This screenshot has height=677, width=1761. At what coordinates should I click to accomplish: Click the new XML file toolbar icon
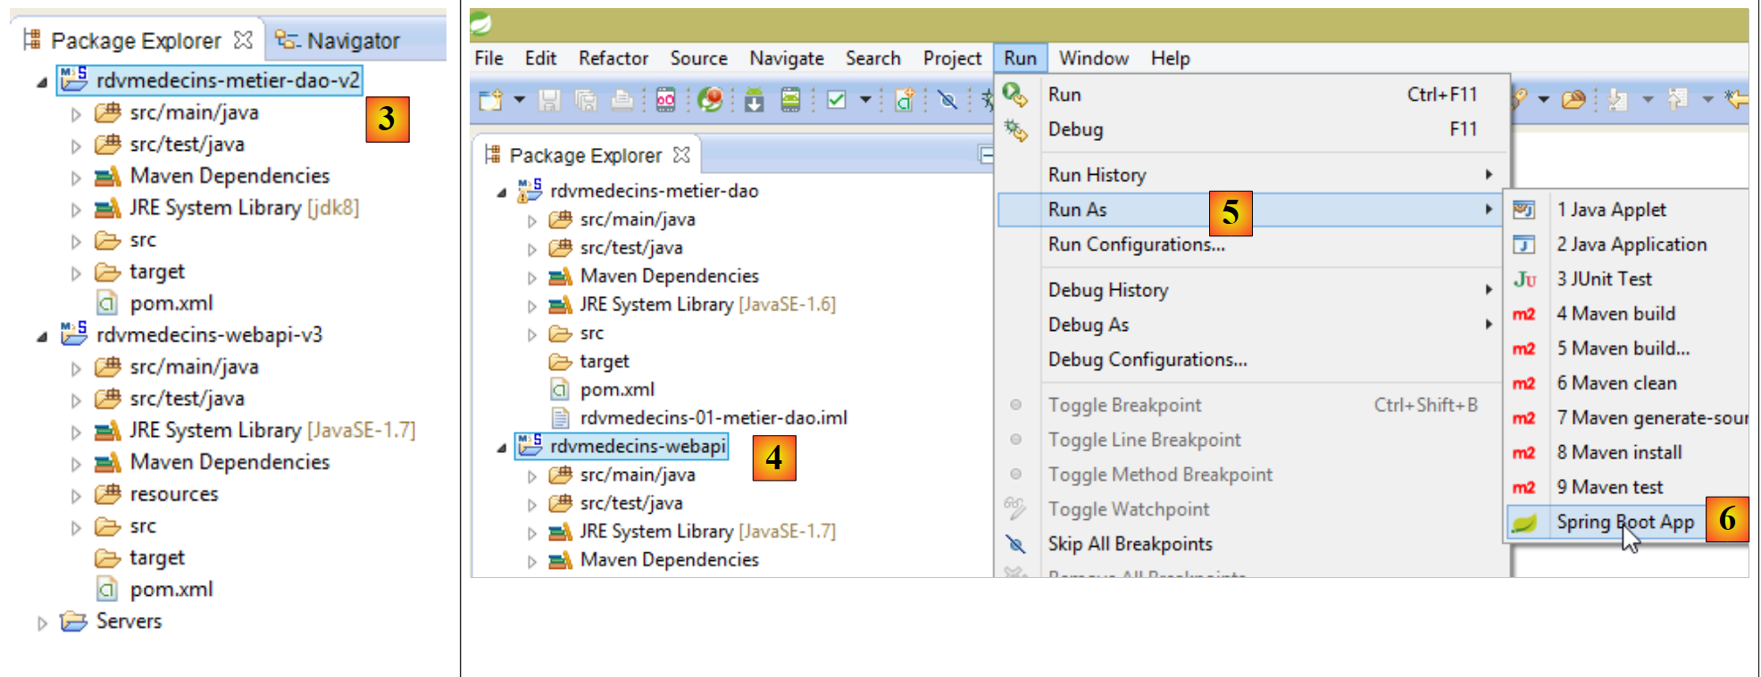pyautogui.click(x=904, y=100)
